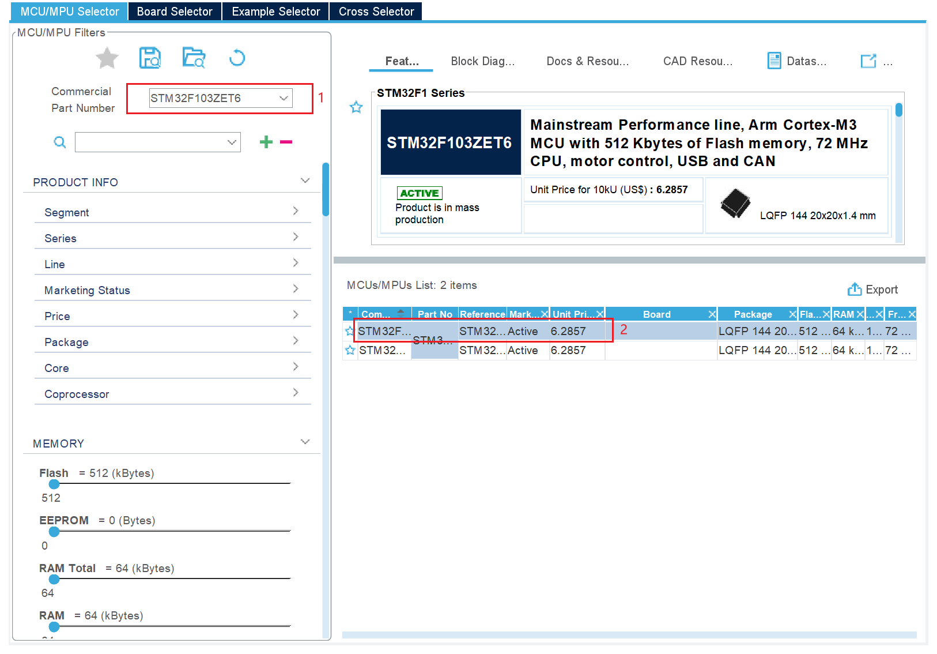Click the filters panel vertical scrollbar

(326, 189)
